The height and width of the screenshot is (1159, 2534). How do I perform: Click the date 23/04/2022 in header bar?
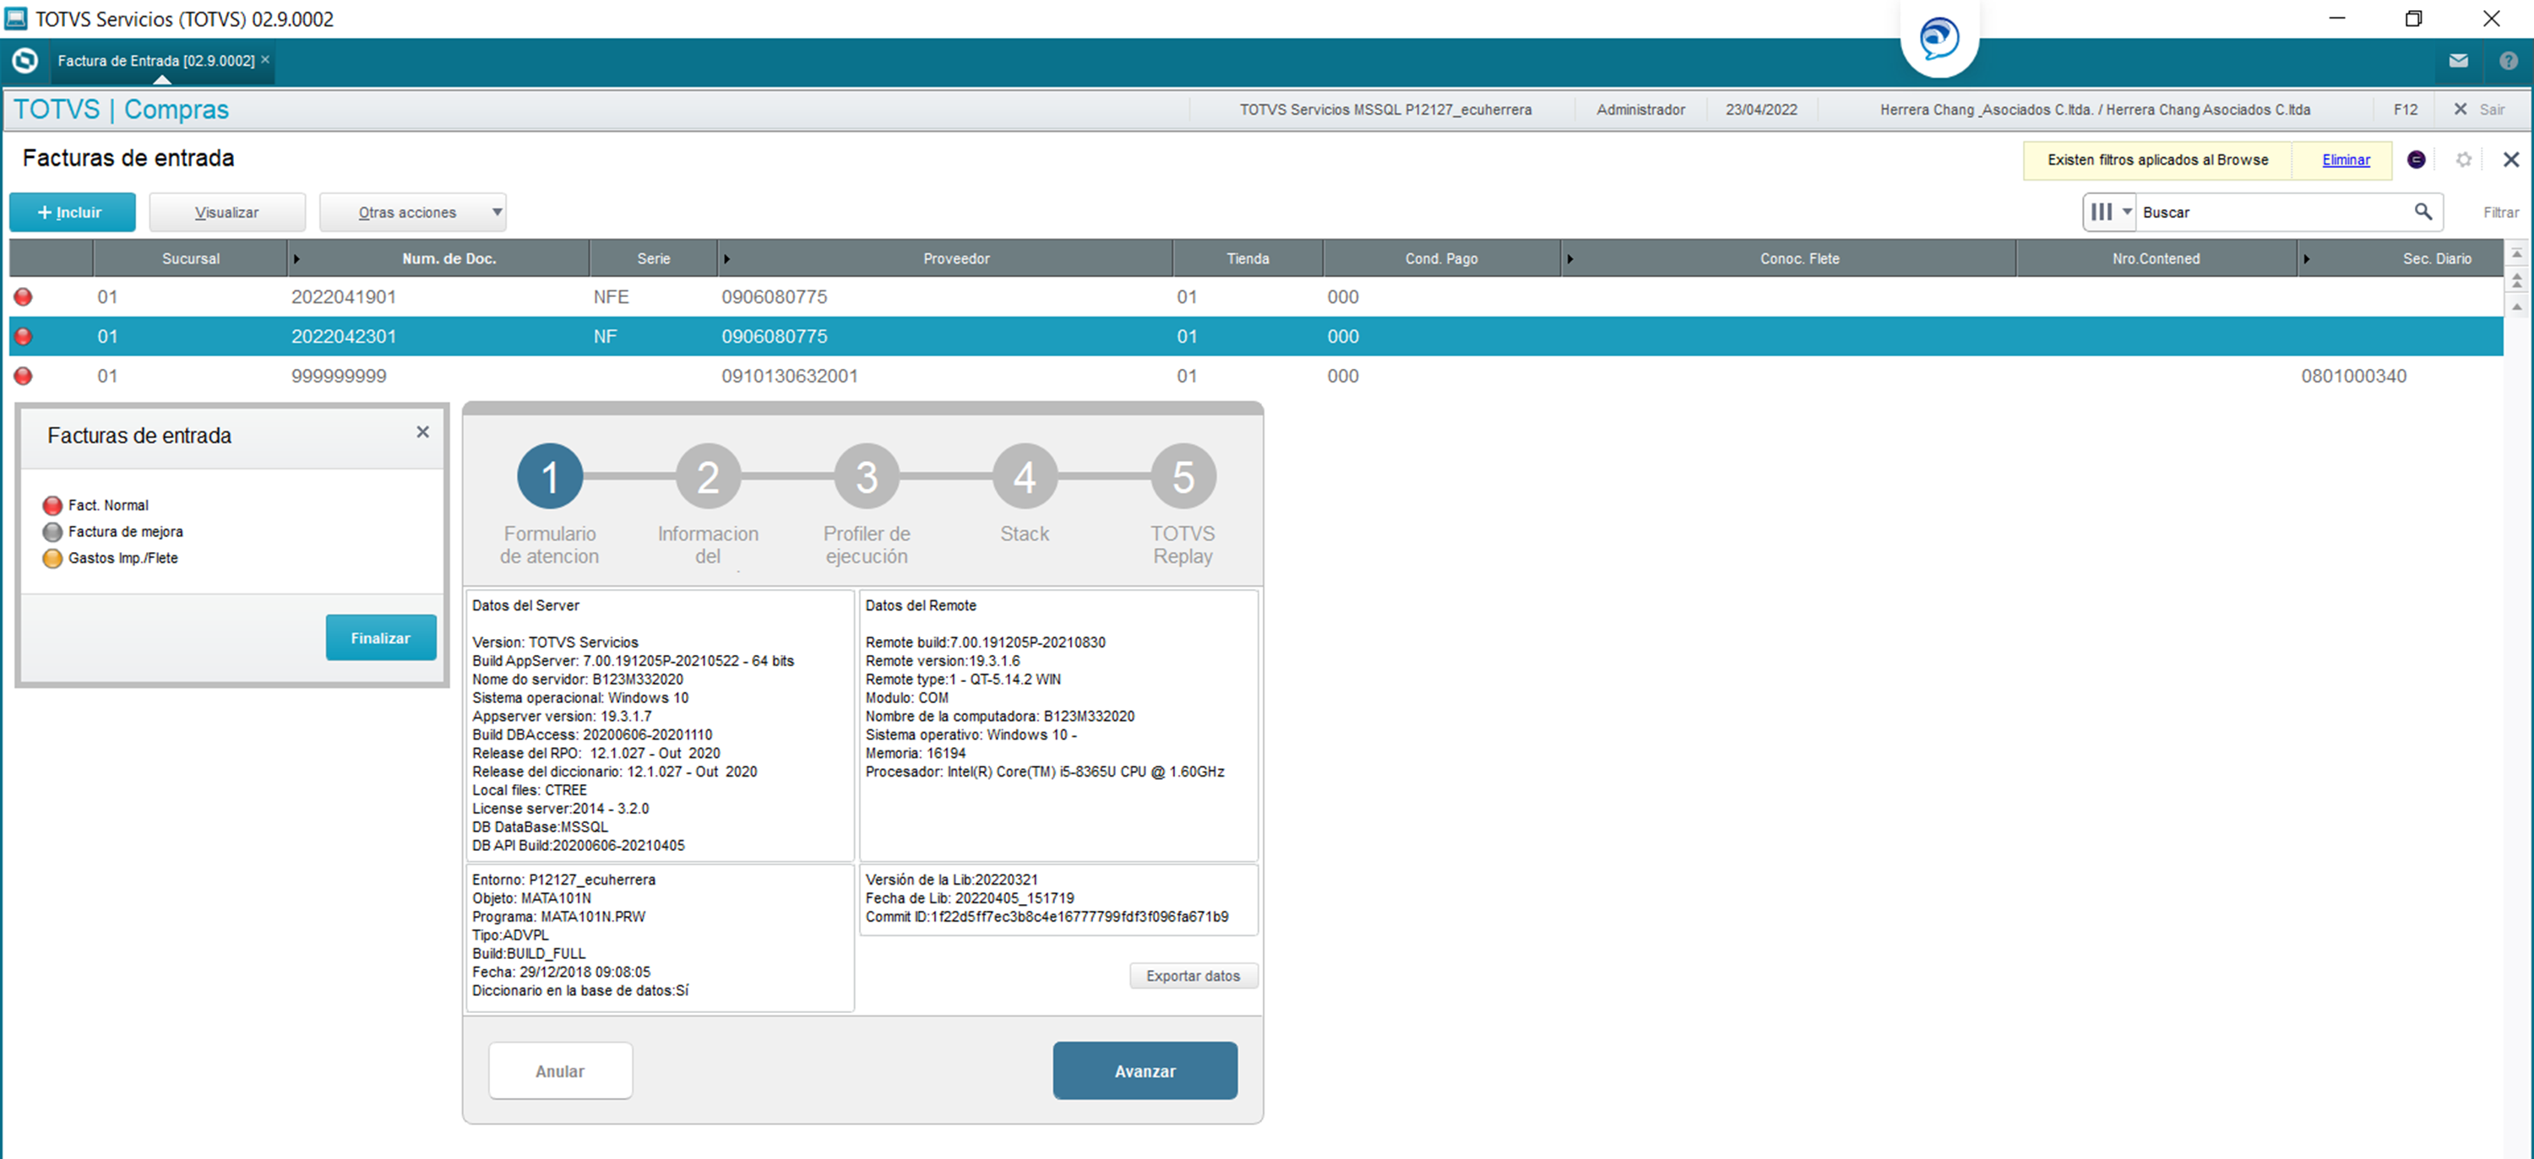pyautogui.click(x=1761, y=109)
